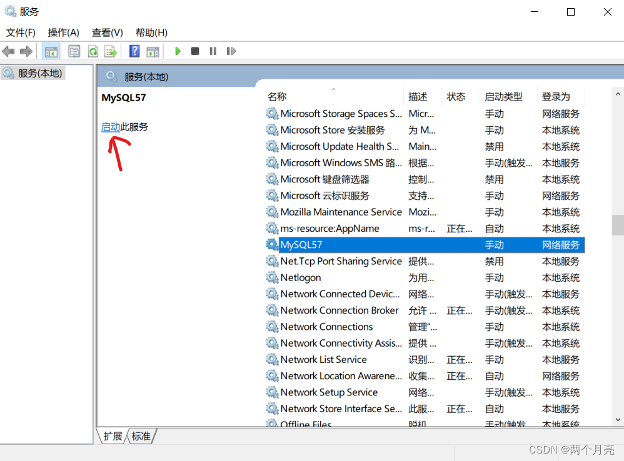Click the Forward arrow toolbar icon

click(26, 51)
